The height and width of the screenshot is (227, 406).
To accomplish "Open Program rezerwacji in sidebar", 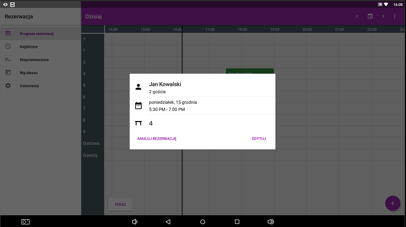I will click(37, 34).
